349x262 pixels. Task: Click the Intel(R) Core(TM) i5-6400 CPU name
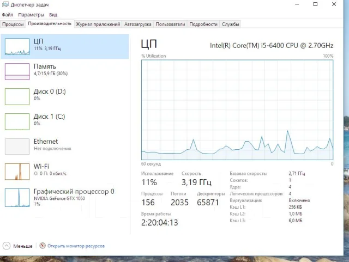pyautogui.click(x=272, y=46)
